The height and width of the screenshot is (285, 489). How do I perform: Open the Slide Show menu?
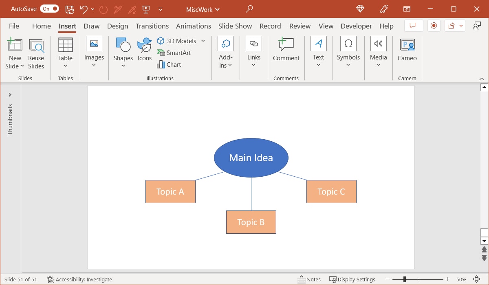tap(235, 26)
